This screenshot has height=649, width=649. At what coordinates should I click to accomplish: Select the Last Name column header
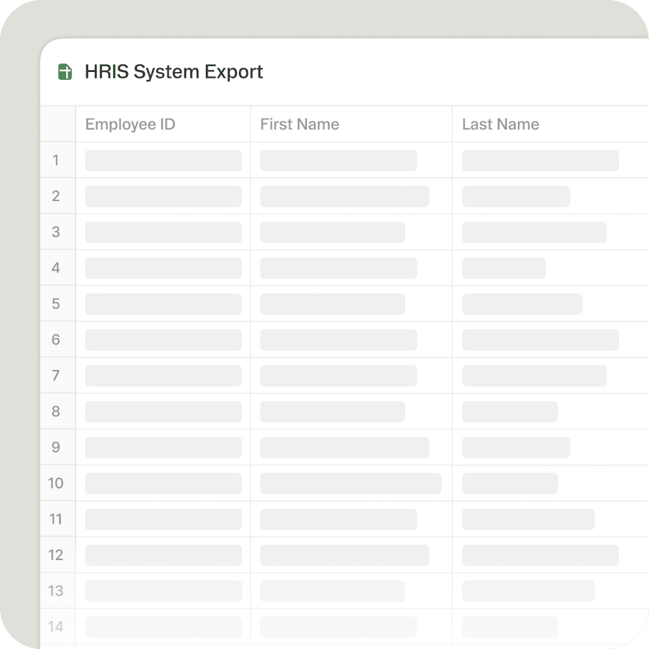[x=500, y=124]
